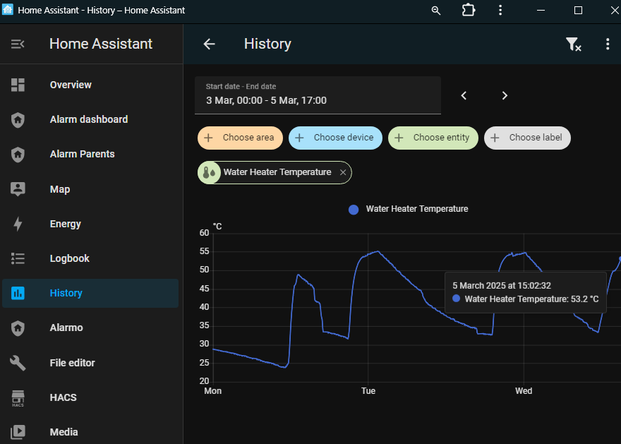Click the File editor wrench icon
The height and width of the screenshot is (444, 621).
pos(18,363)
